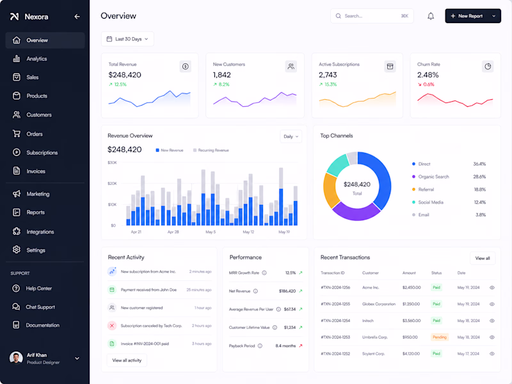
Task: Toggle Recurring Revenue legend series
Action: [x=211, y=150]
